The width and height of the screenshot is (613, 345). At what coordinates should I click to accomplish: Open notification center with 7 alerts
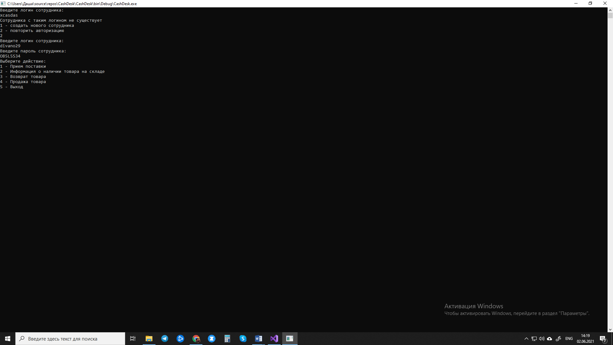pos(603,339)
